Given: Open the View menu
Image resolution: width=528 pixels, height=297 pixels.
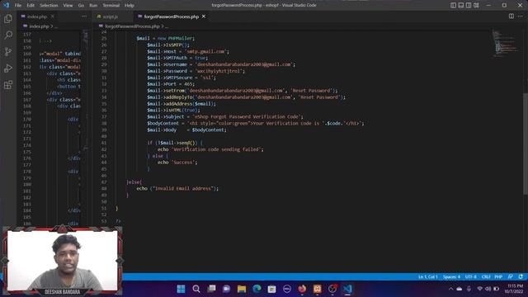Looking at the screenshot, I should [x=68, y=6].
